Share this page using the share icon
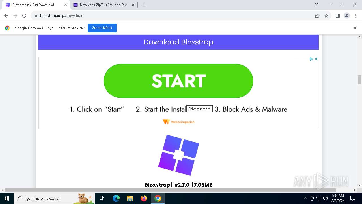This screenshot has width=362, height=204. pyautogui.click(x=317, y=16)
